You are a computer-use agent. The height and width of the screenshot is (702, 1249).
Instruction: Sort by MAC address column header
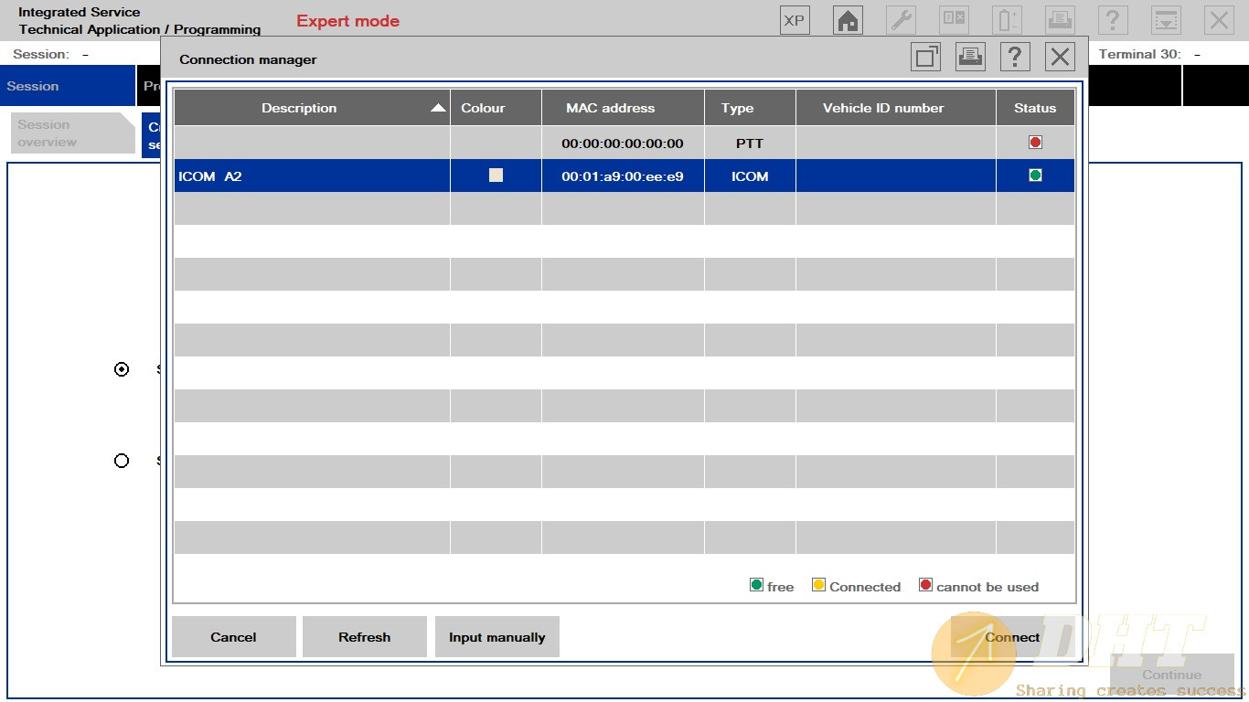tap(610, 108)
